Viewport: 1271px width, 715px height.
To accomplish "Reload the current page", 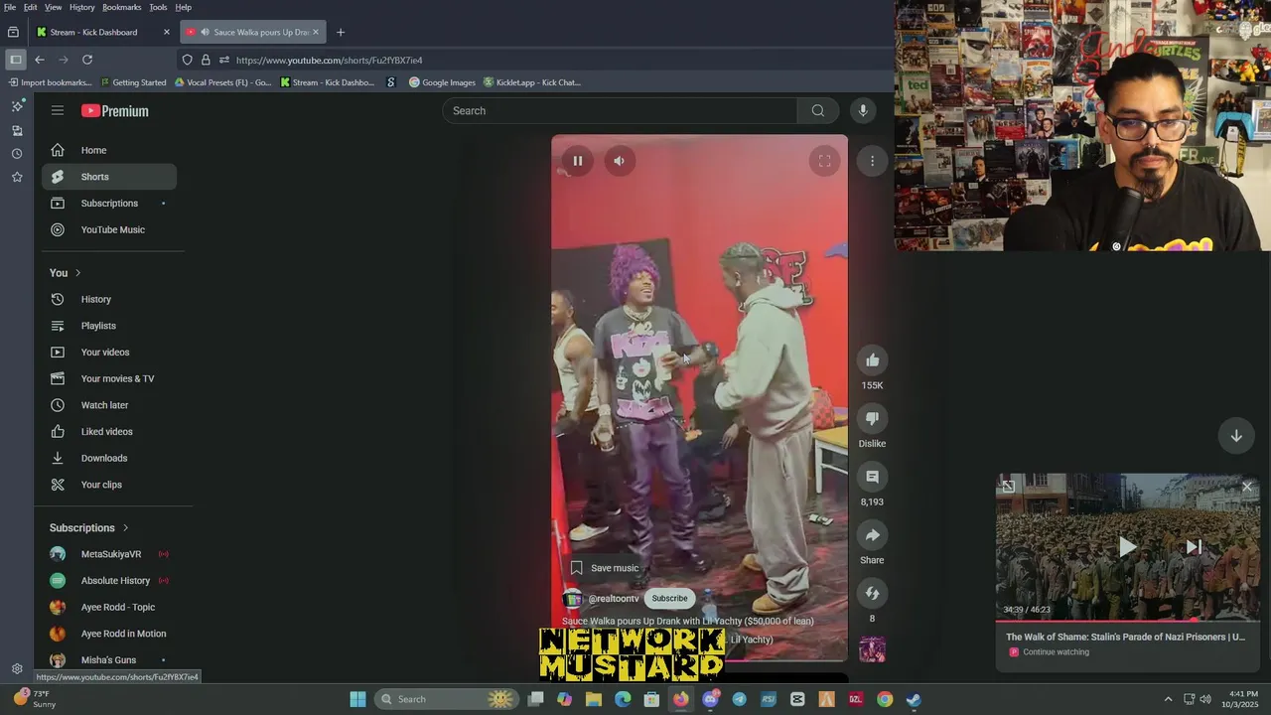I will tap(87, 60).
